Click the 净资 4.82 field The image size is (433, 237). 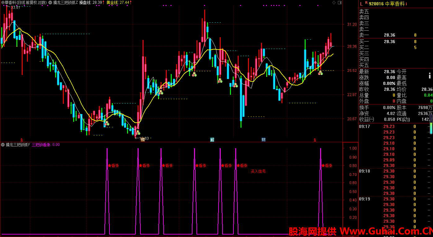click(377, 113)
